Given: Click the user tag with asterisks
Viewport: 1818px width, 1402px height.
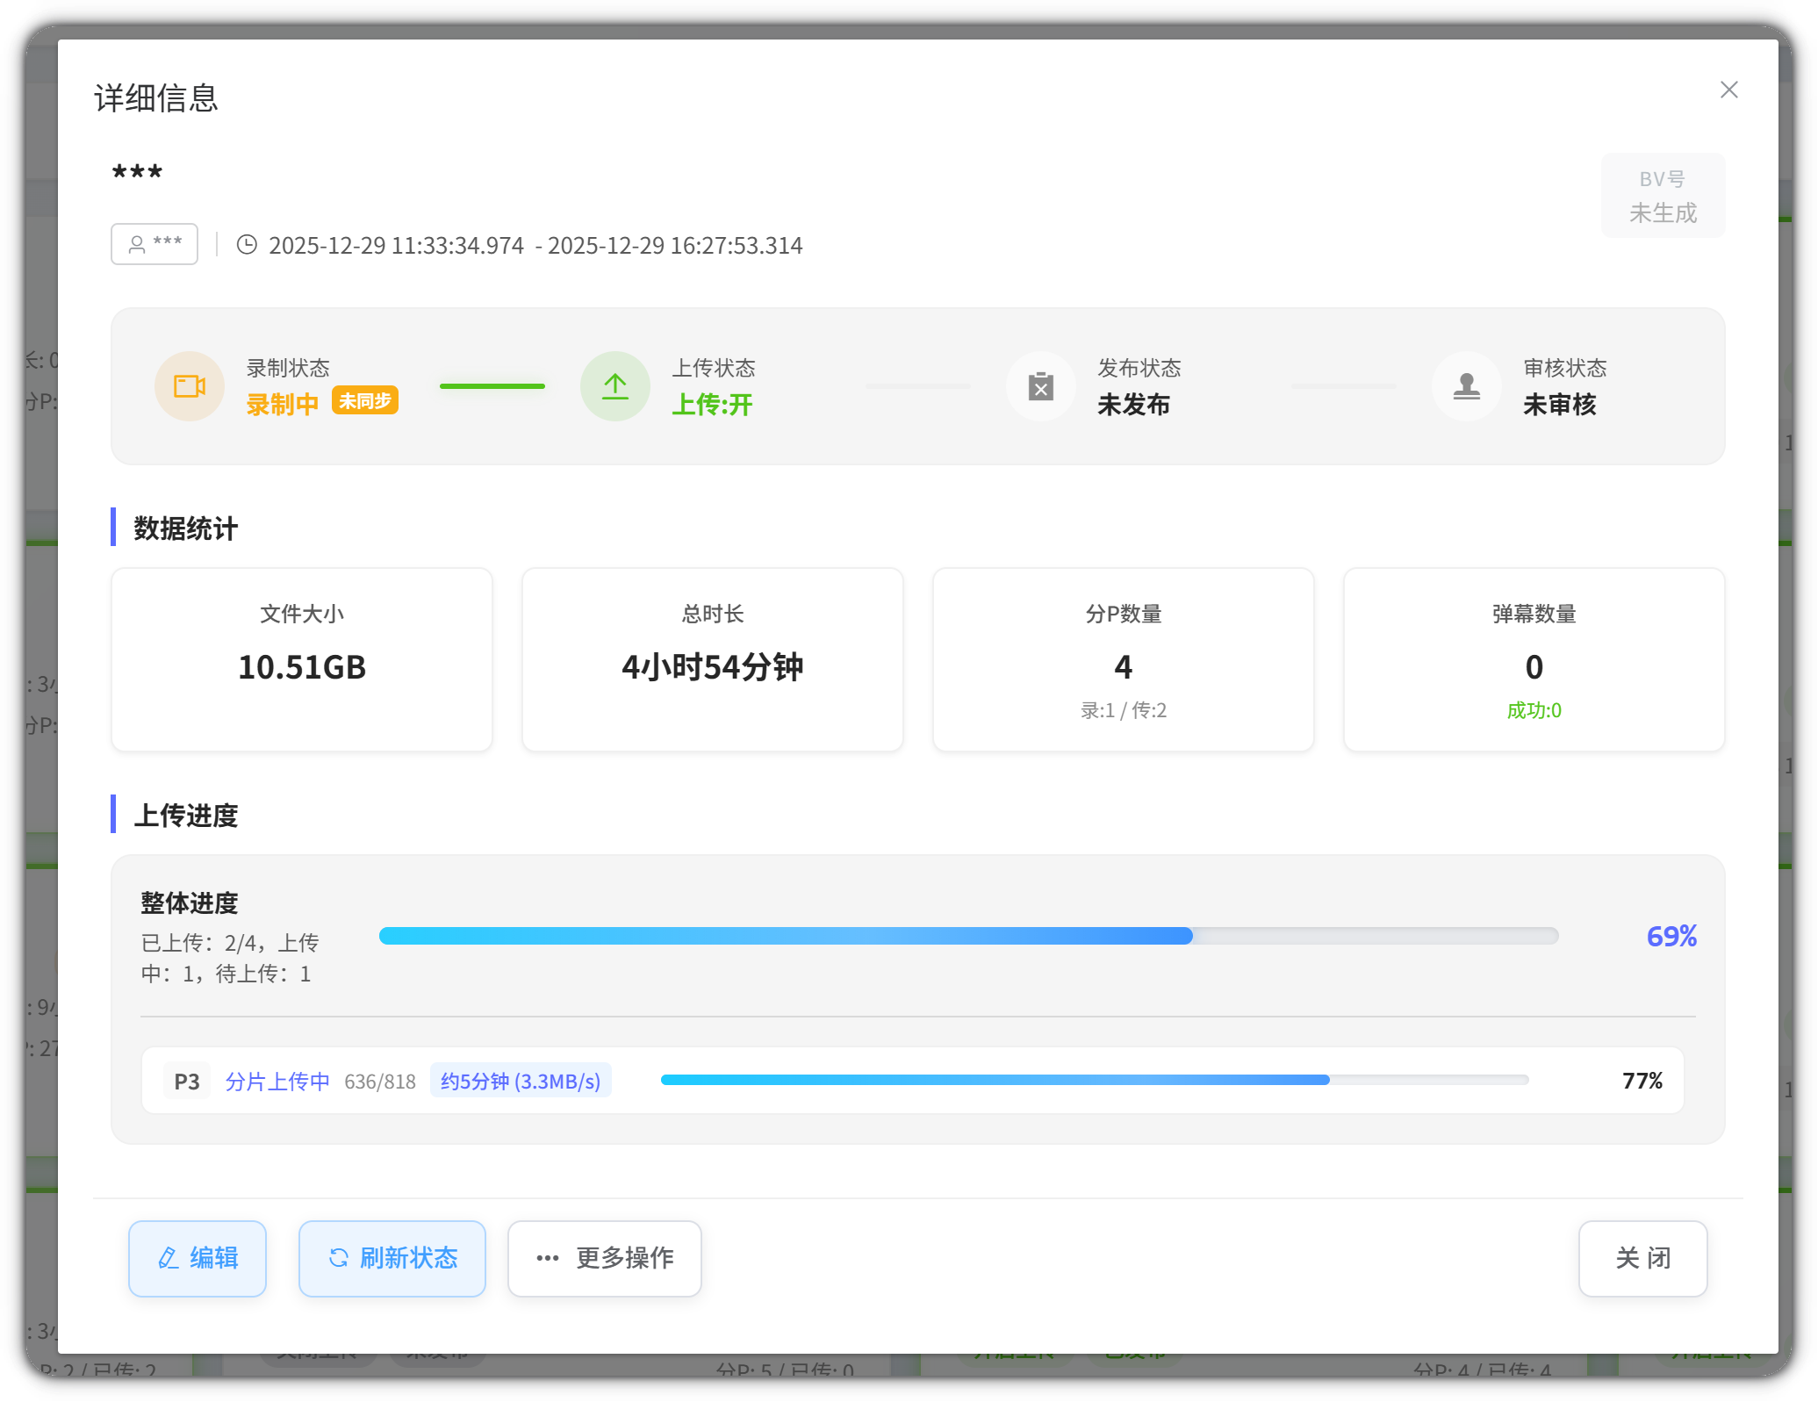Looking at the screenshot, I should tap(154, 244).
